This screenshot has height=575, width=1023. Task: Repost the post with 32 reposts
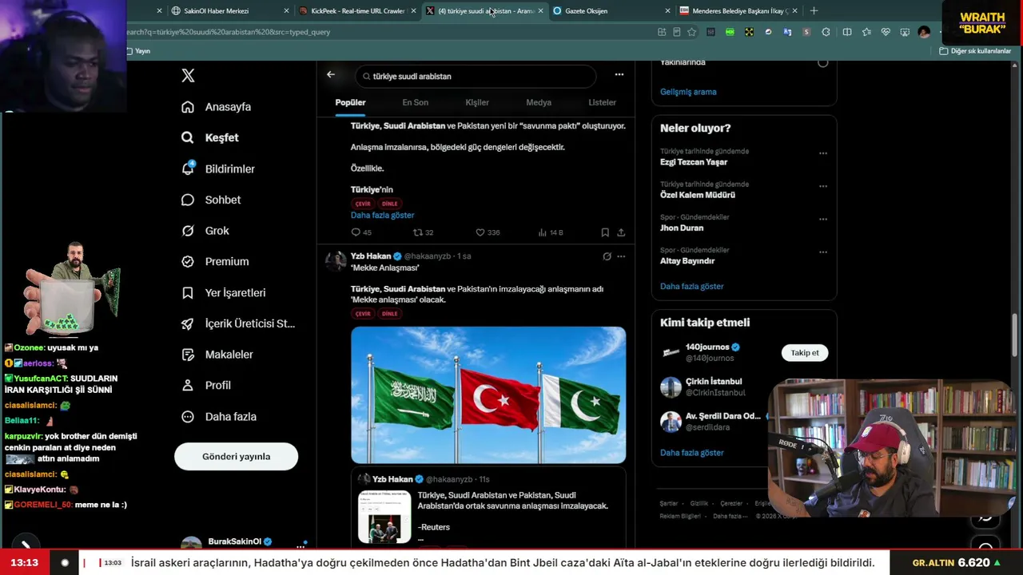(423, 232)
